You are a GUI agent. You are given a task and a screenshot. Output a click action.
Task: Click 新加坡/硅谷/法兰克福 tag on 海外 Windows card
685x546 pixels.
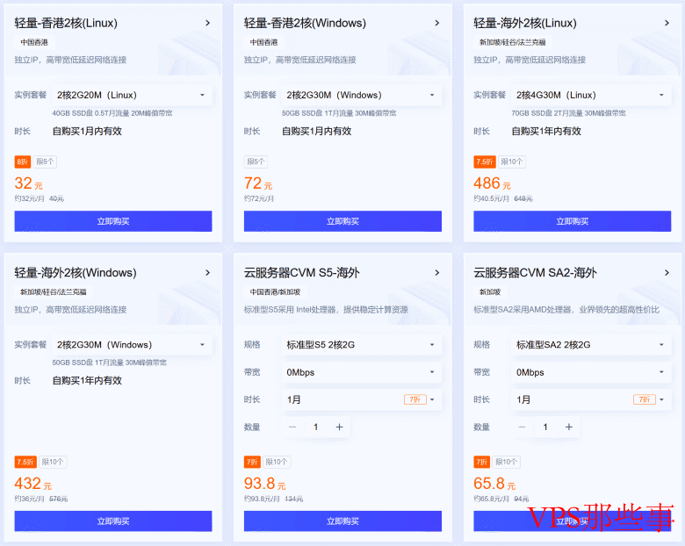pyautogui.click(x=54, y=291)
